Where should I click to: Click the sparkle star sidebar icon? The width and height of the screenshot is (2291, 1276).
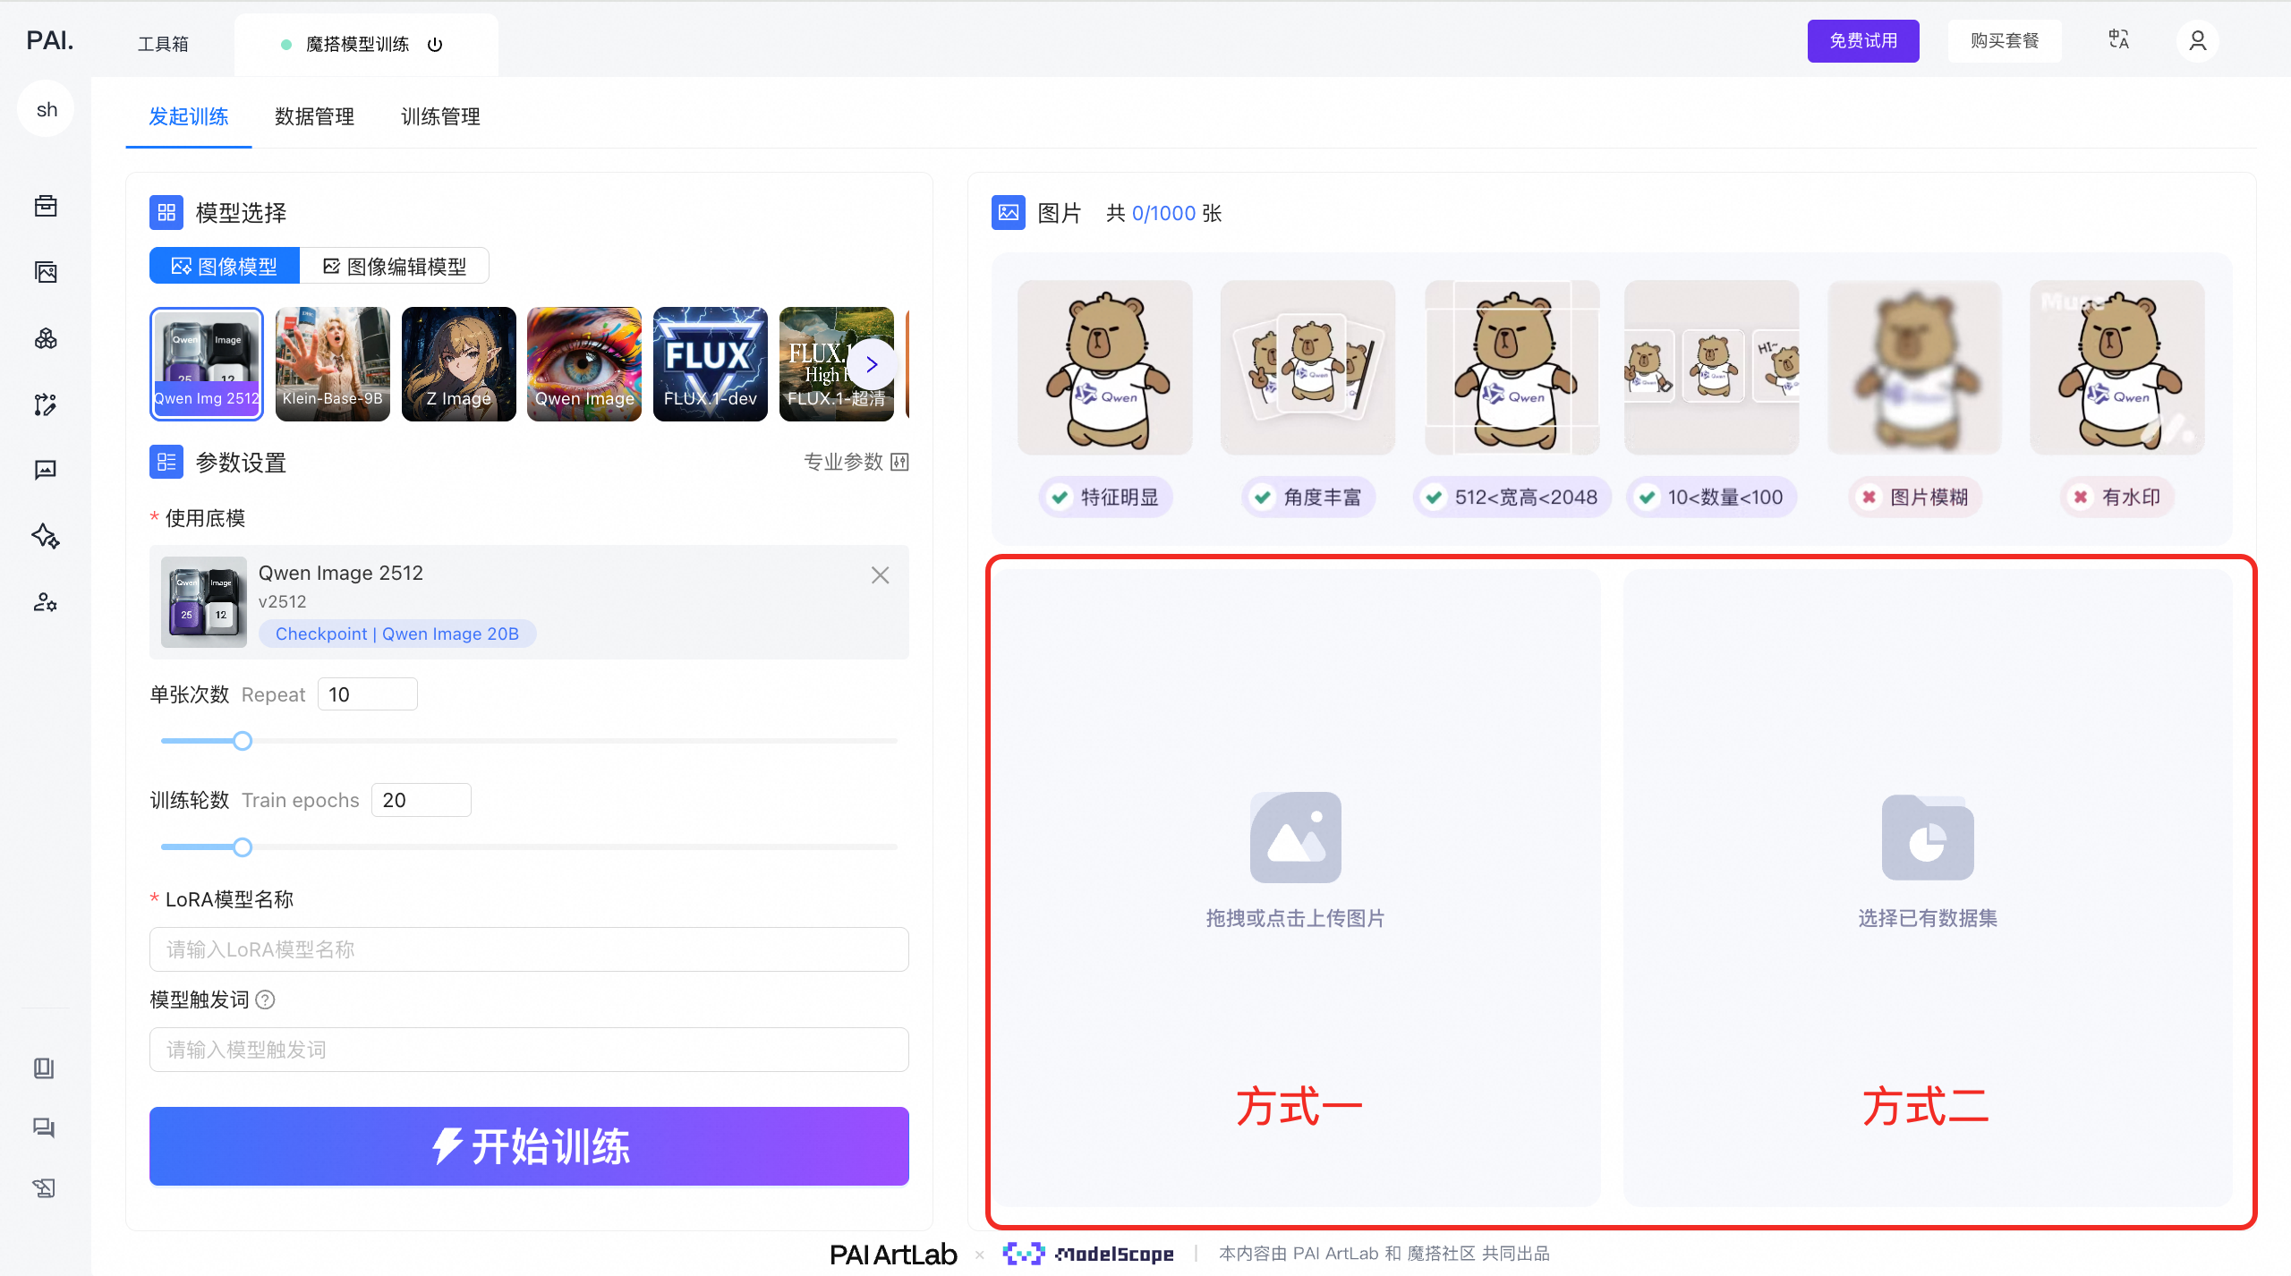click(46, 536)
